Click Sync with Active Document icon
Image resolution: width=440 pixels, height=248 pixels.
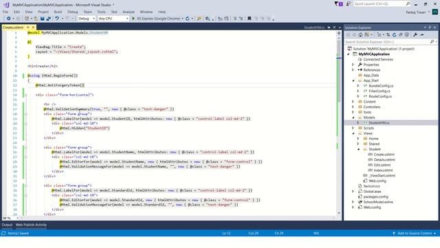pyautogui.click(x=388, y=35)
